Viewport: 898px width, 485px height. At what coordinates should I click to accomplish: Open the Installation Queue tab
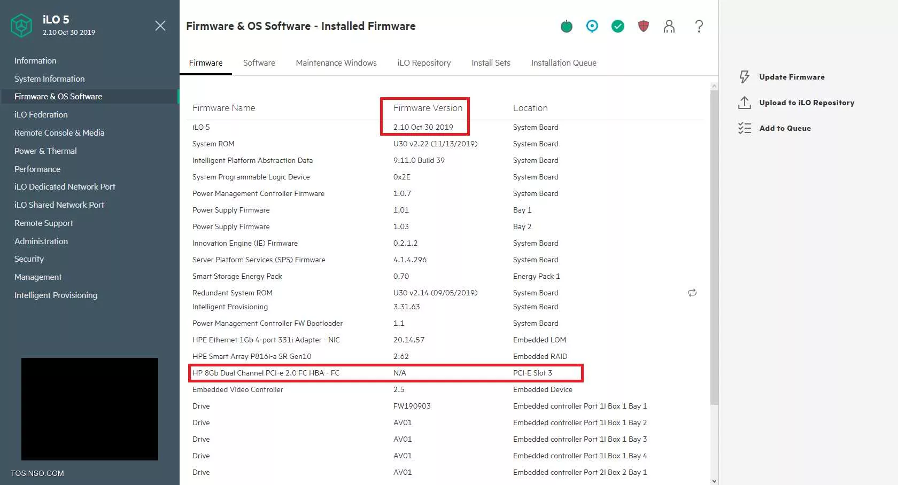point(564,63)
